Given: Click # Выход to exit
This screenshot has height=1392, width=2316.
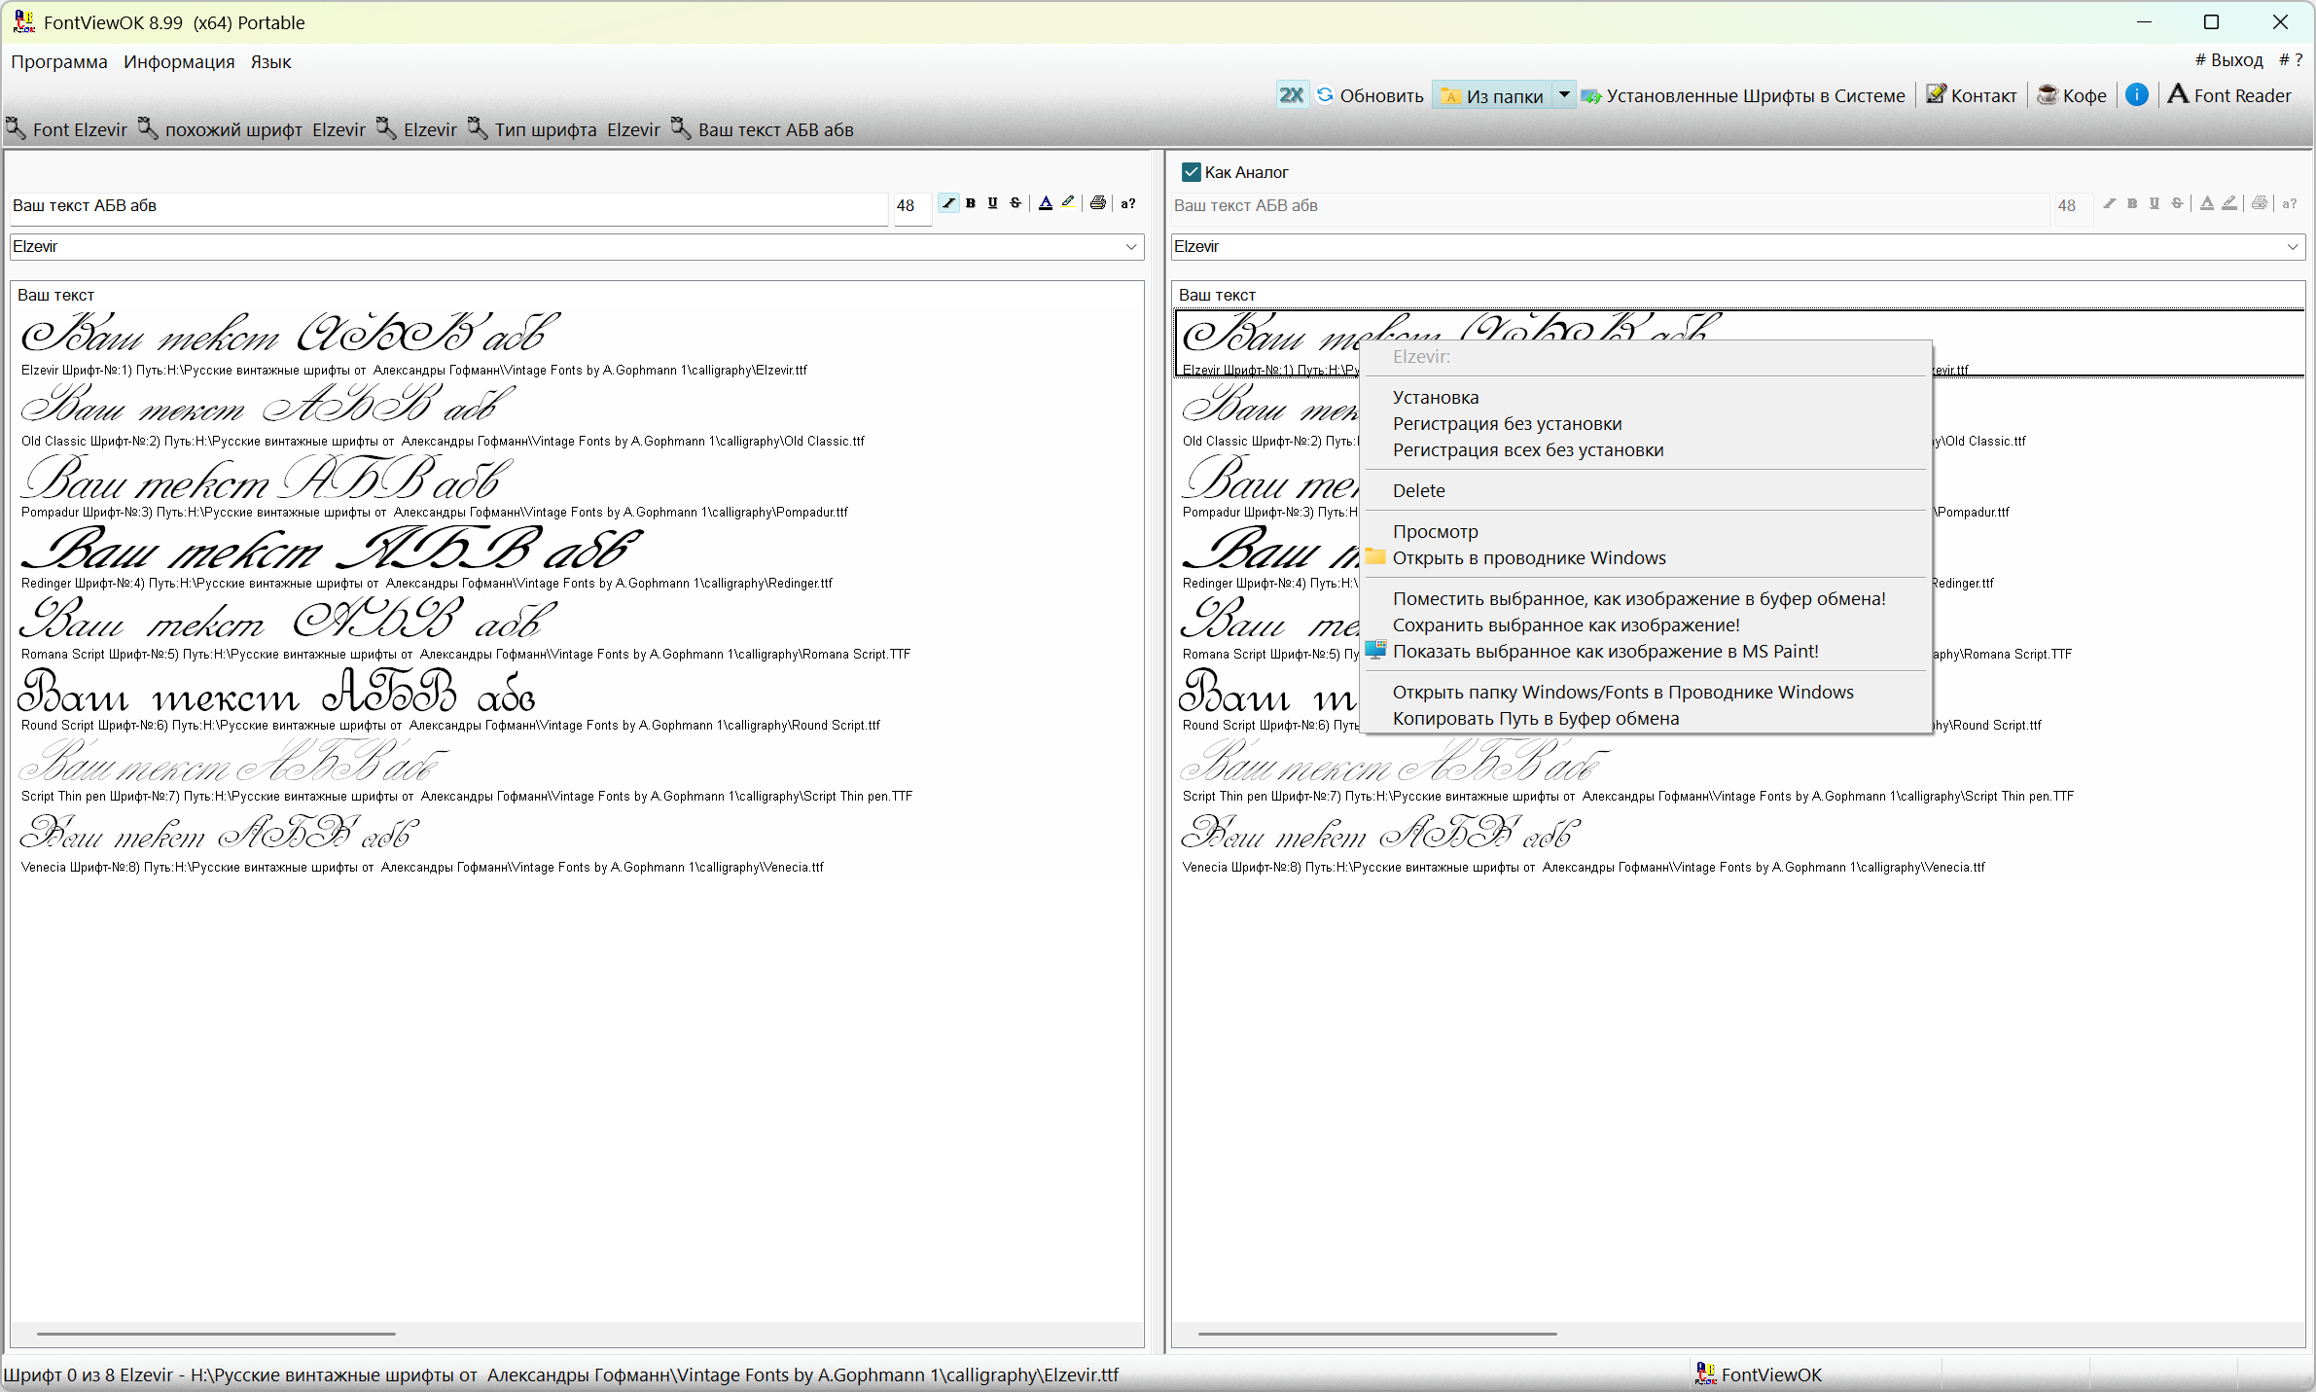Looking at the screenshot, I should pos(2228,60).
